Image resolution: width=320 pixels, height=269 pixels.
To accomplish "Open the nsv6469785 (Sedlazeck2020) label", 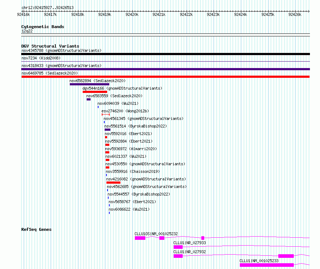I will [50, 73].
